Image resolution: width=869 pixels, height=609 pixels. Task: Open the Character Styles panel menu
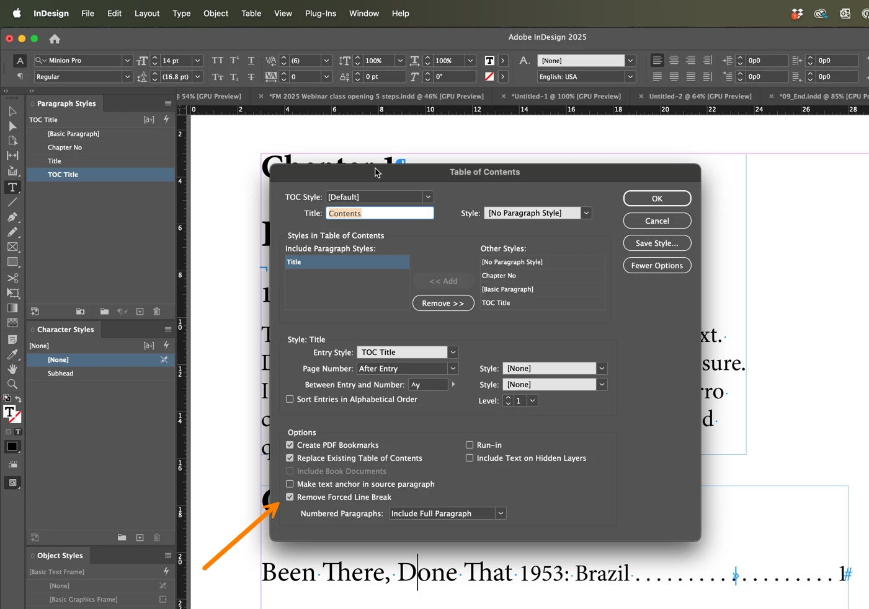tap(168, 330)
